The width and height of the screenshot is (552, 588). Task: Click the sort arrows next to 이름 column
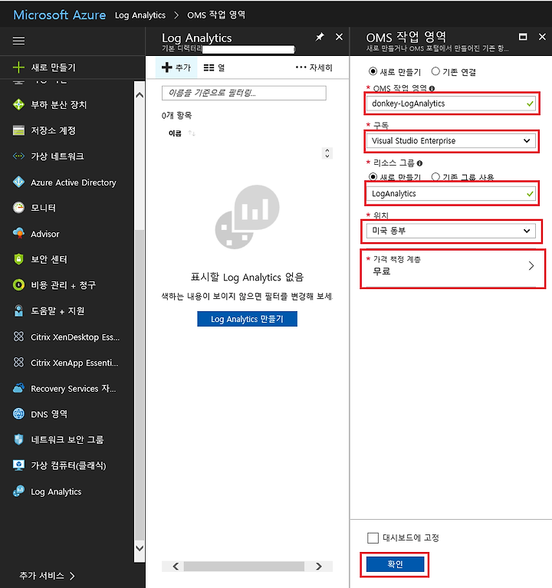pyautogui.click(x=192, y=133)
